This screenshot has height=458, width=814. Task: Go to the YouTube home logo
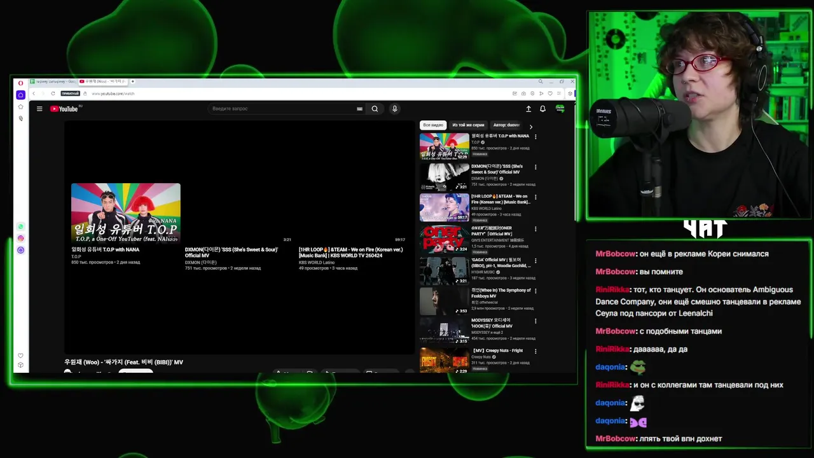64,109
